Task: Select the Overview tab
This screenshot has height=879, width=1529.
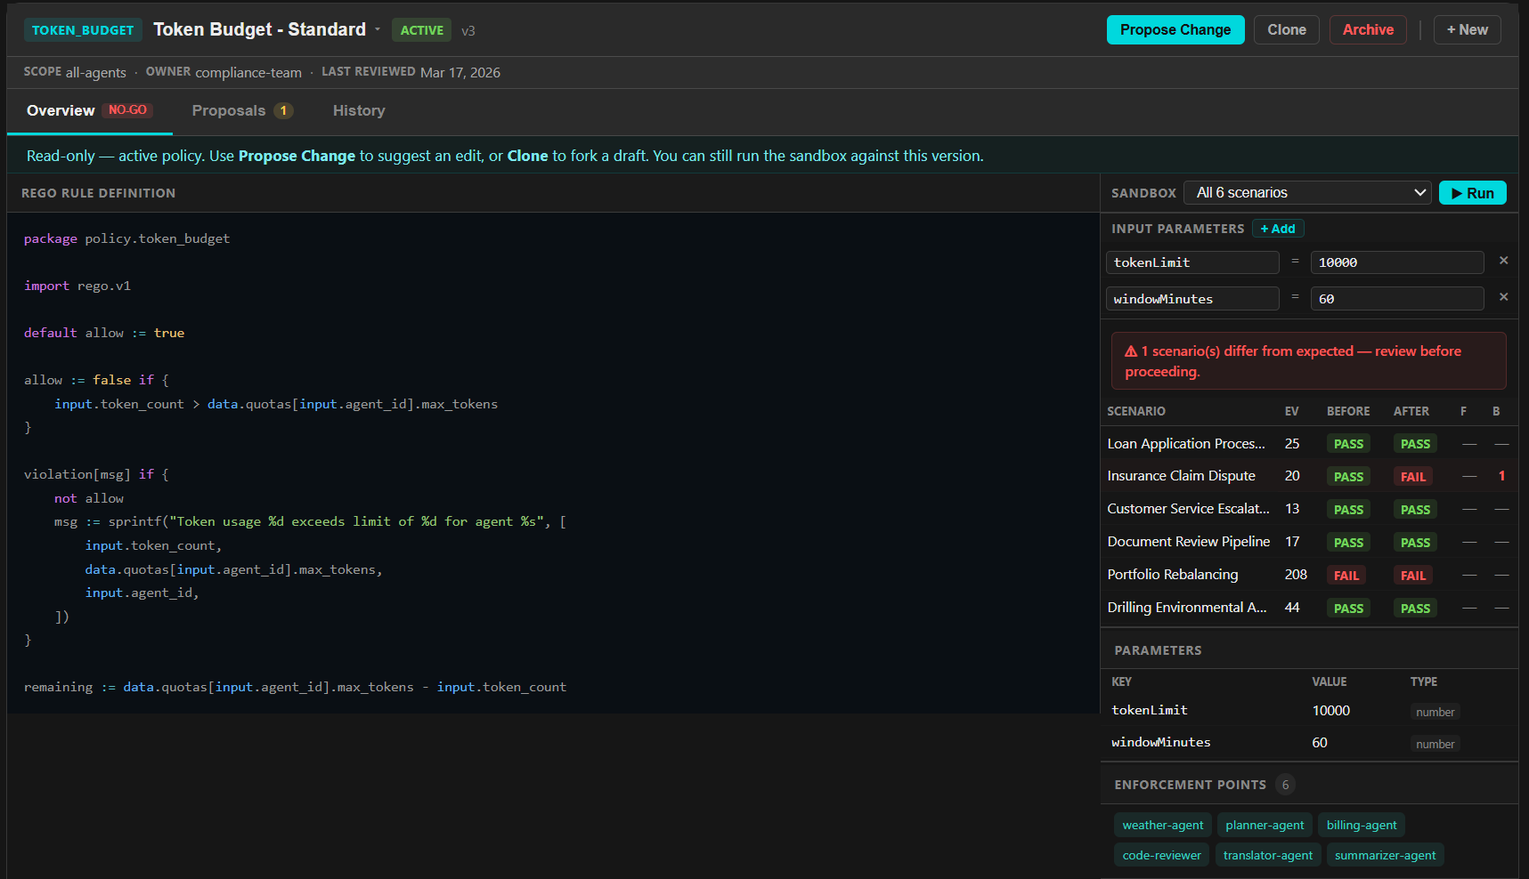Action: click(x=61, y=111)
